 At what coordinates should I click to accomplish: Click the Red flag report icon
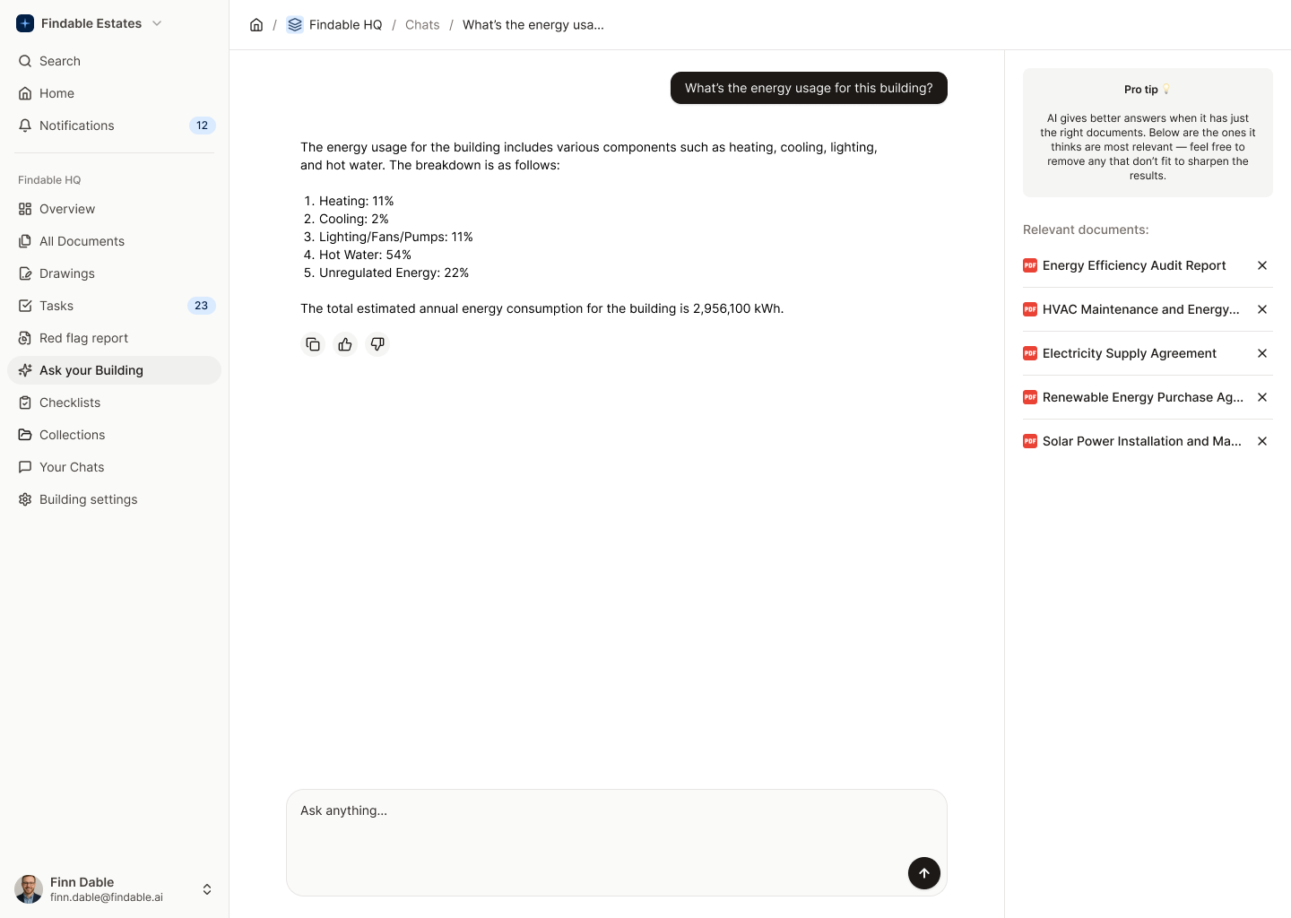point(25,338)
